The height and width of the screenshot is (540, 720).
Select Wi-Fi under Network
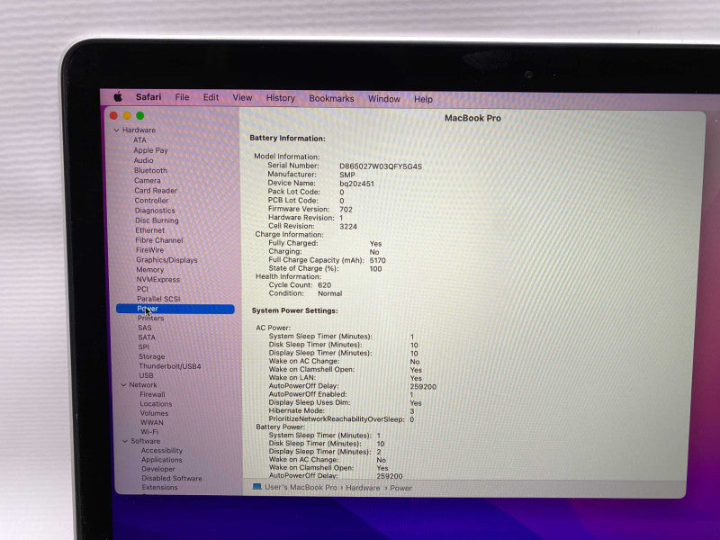point(149,432)
